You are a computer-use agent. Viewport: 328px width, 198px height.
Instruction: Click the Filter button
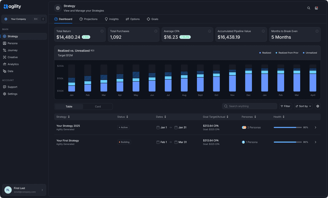tap(285, 106)
